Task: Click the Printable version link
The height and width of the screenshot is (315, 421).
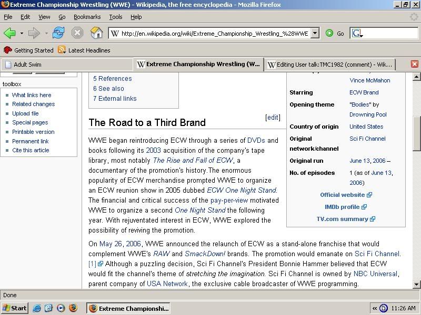Action: (x=33, y=132)
